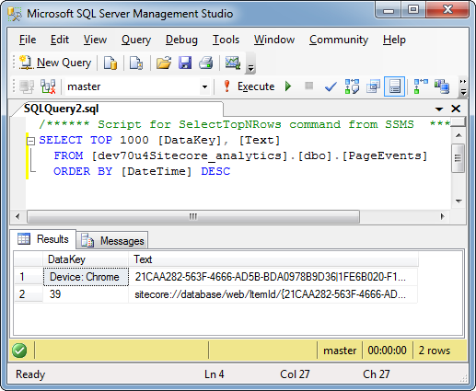Open the Community menu
Screen dimensions: 476x391
[339, 40]
